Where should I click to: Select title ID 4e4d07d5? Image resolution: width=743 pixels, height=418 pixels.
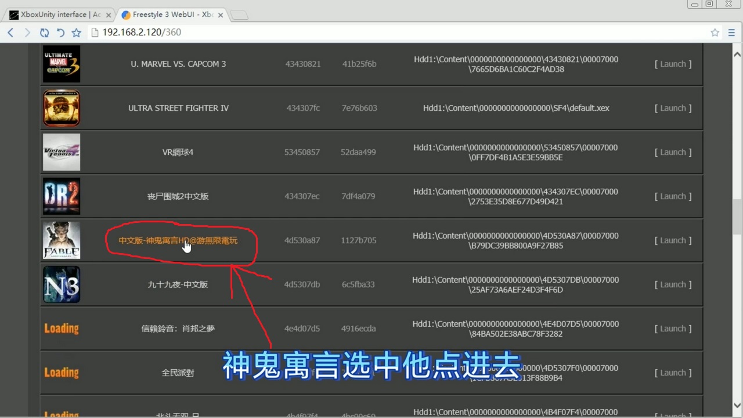302,329
